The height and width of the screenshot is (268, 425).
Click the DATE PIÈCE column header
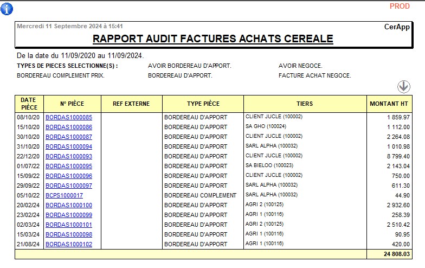pyautogui.click(x=29, y=104)
